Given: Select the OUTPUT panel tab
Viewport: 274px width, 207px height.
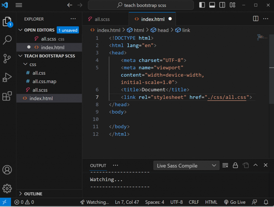Looking at the screenshot, I should [x=98, y=165].
